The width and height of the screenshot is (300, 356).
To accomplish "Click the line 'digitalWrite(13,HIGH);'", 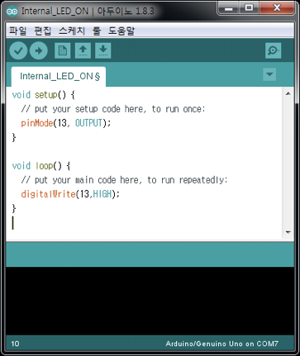I will click(x=70, y=194).
